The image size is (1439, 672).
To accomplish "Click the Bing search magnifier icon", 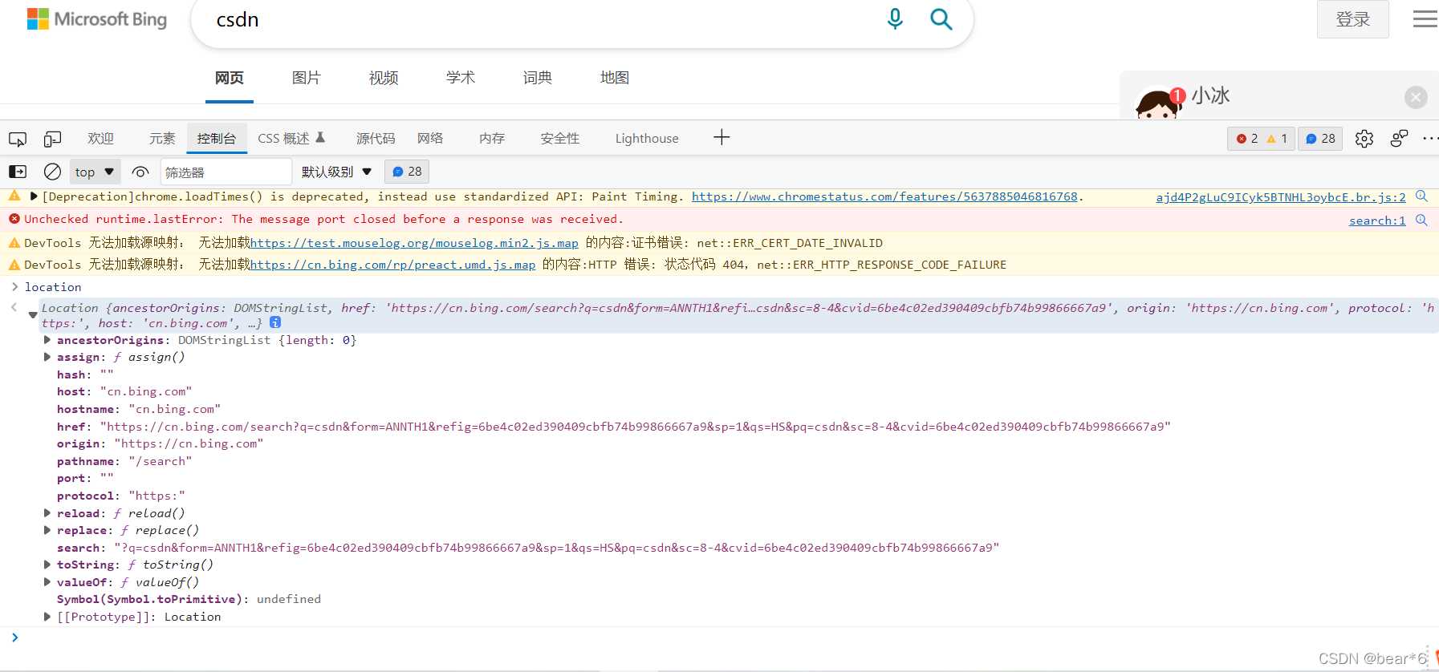I will (941, 19).
